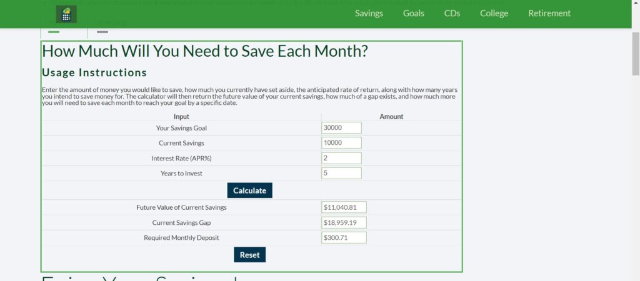
Task: Click the 'How Much Will You Need to Save Each Month?' heading
Action: coord(205,51)
